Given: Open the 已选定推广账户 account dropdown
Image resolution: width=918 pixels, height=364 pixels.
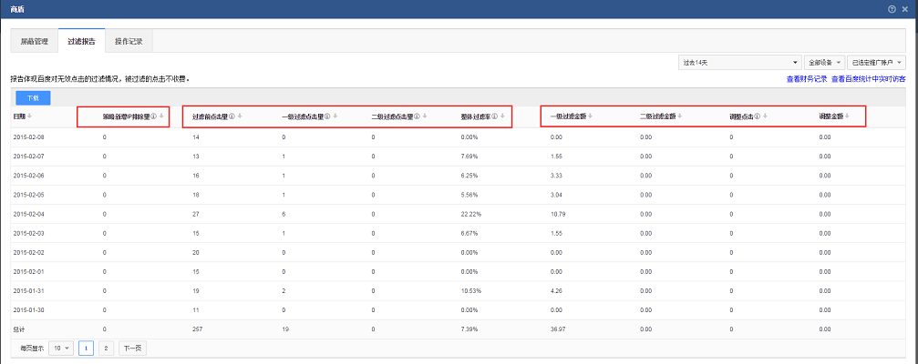Looking at the screenshot, I should pos(876,62).
